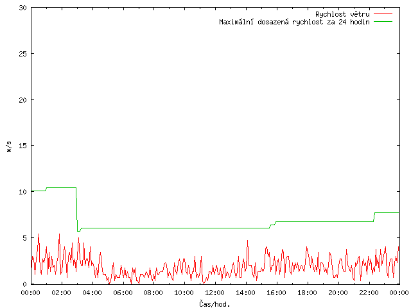The height and width of the screenshot is (308, 411).
Task: Click the y-axis value 5
Action: pos(24,238)
